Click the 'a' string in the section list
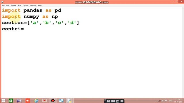184x103 pixels. point(34,23)
